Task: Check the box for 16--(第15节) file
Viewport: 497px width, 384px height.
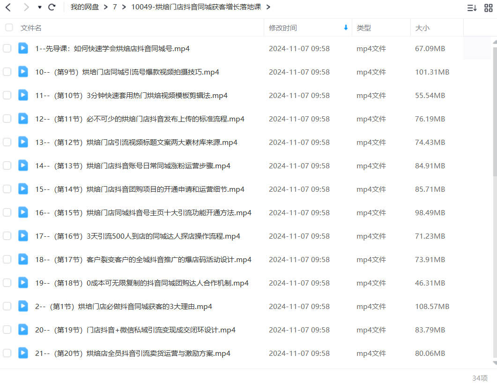Action: click(x=7, y=212)
